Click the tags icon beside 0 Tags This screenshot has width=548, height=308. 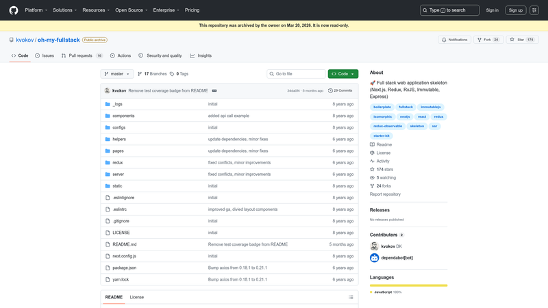(x=172, y=74)
